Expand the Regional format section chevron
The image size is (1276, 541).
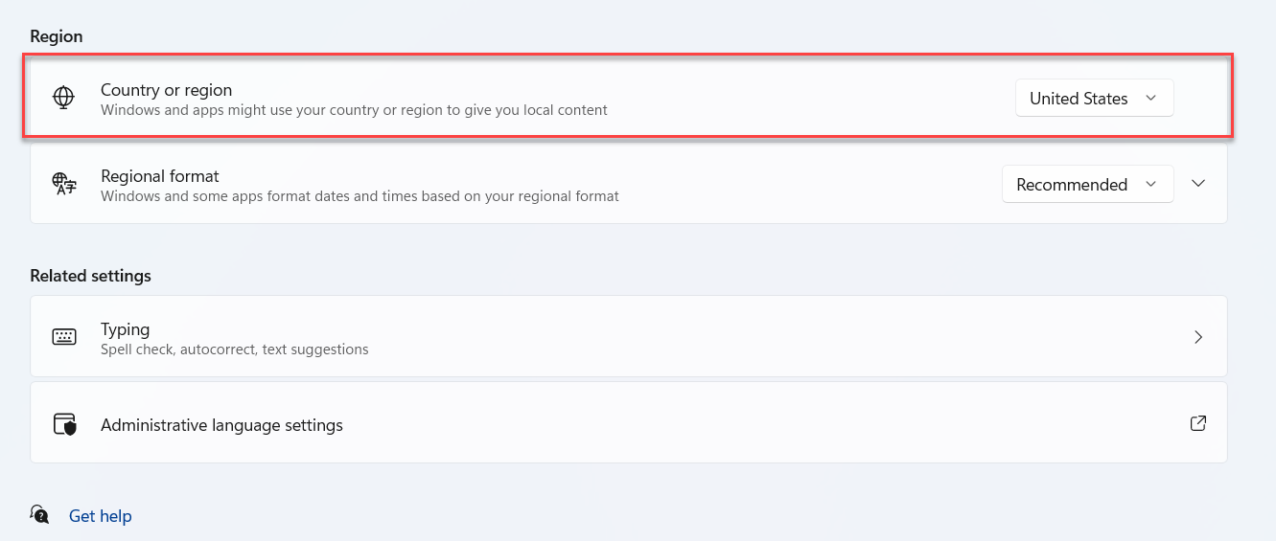(x=1198, y=184)
